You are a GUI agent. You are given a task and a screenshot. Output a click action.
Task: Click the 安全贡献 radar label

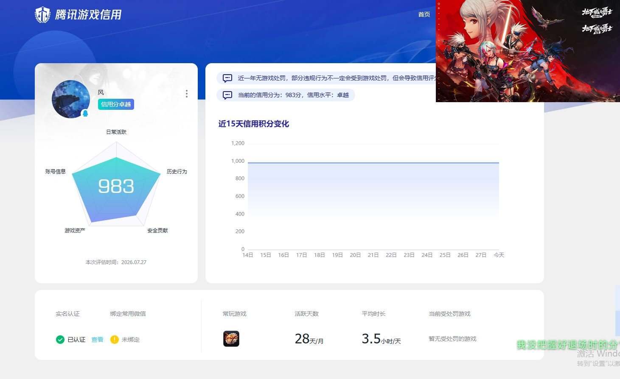point(158,230)
